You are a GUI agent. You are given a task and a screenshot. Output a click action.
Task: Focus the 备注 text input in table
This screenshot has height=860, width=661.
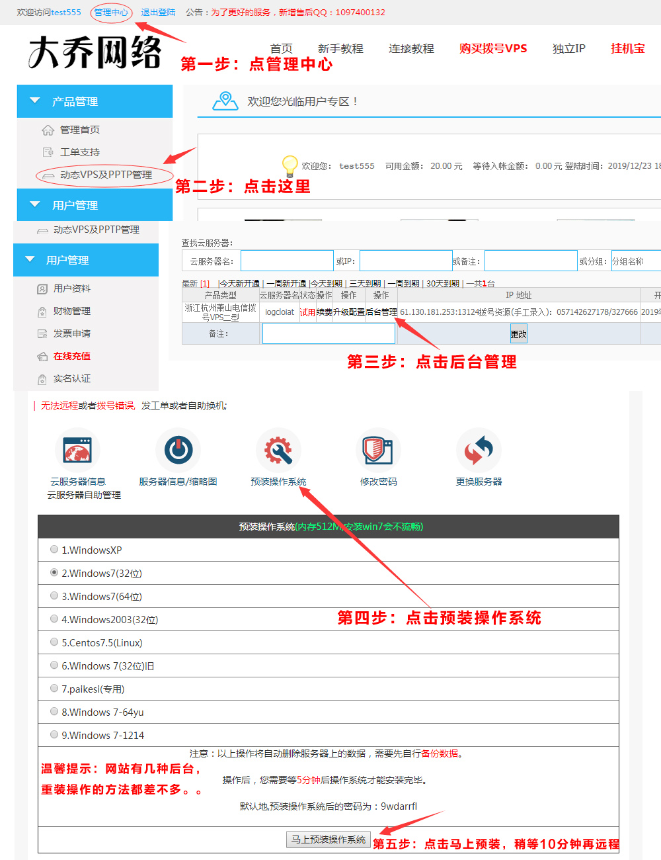pos(329,334)
